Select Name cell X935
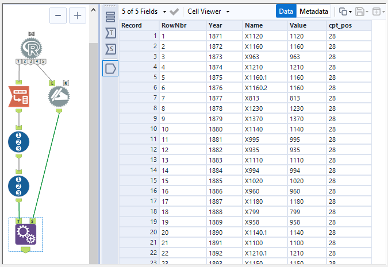 pyautogui.click(x=265, y=150)
